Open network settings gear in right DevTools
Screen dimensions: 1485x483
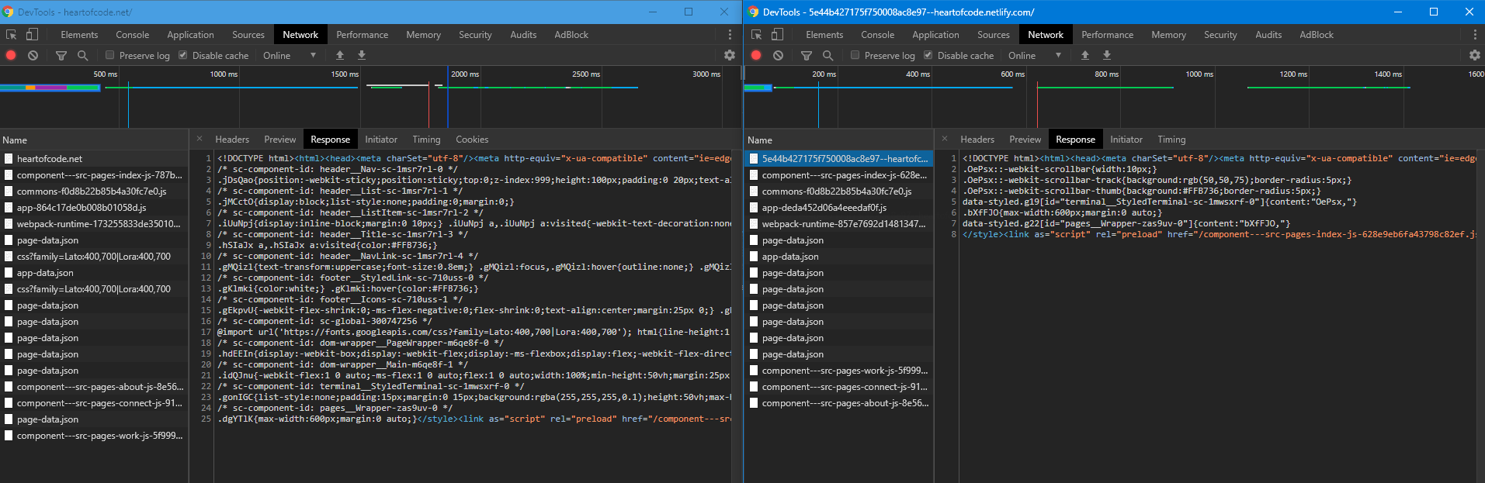1475,55
